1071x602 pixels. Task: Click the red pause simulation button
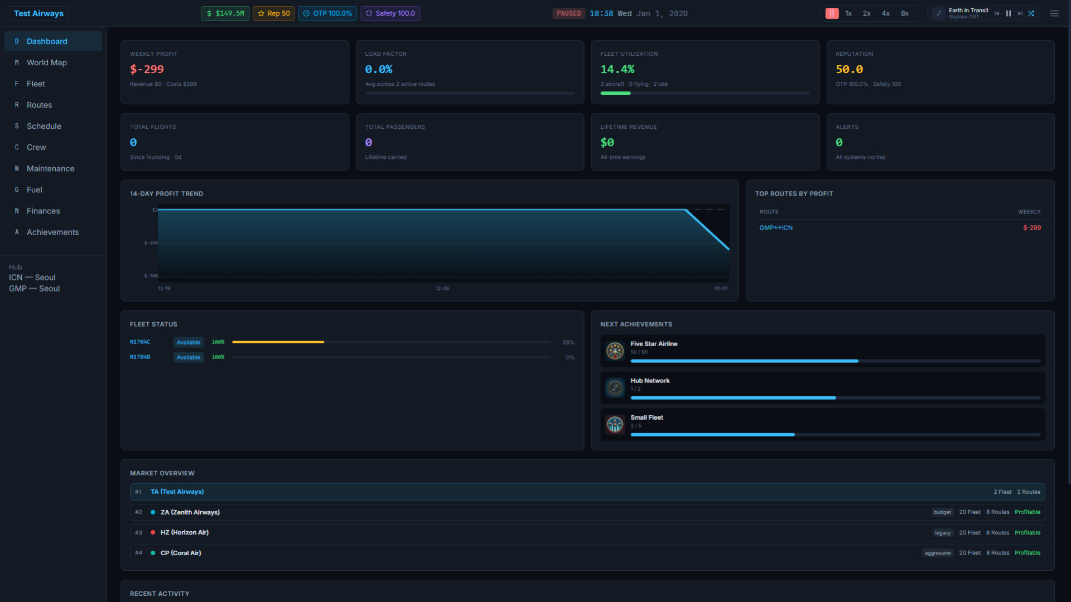click(x=832, y=13)
